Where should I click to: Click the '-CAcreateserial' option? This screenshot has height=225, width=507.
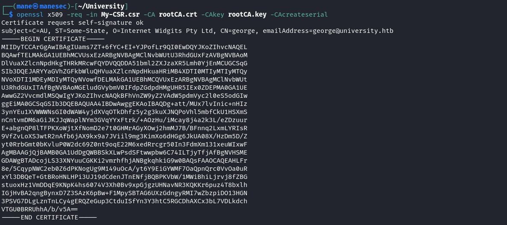coord(299,15)
